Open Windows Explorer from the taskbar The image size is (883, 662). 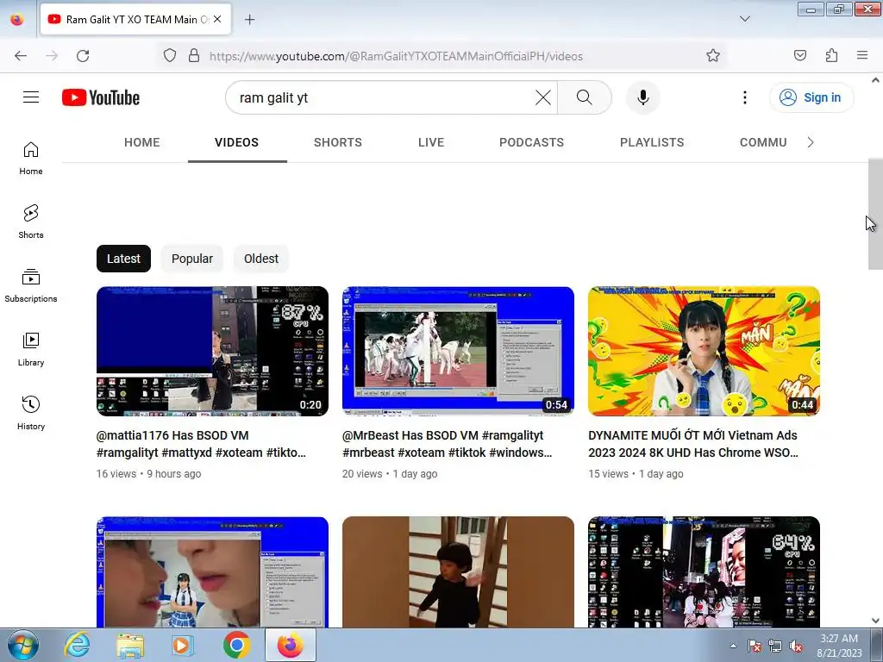(130, 645)
